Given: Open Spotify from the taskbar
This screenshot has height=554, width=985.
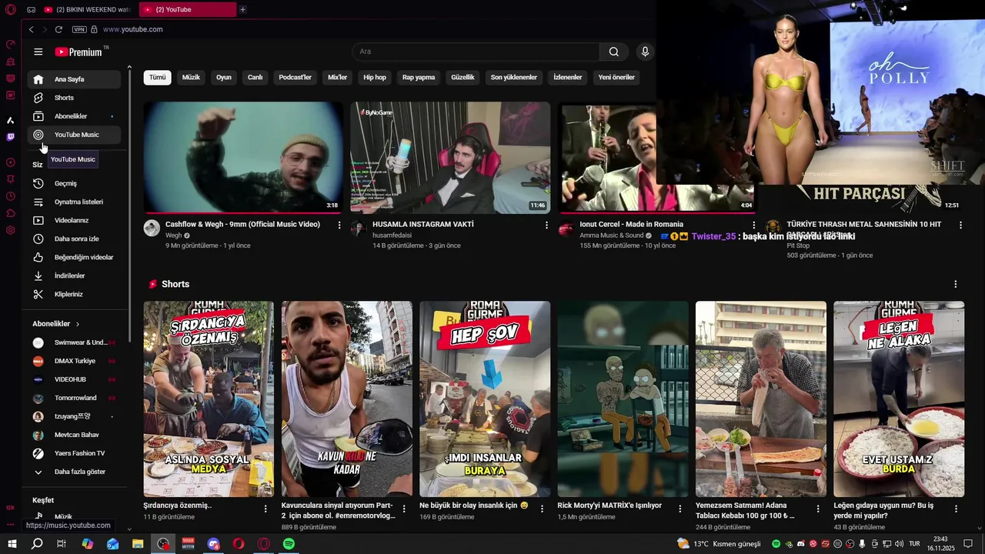Looking at the screenshot, I should 289,544.
